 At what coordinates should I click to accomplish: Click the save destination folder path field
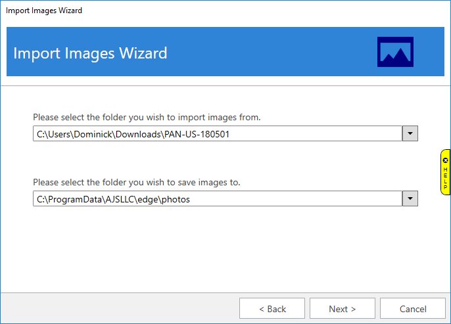(x=217, y=198)
